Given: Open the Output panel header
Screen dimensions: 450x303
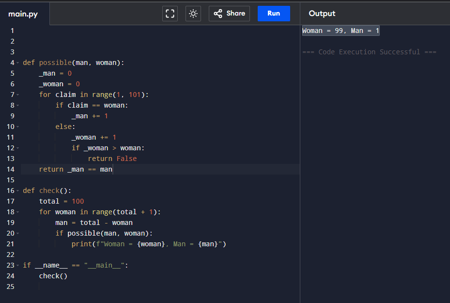Looking at the screenshot, I should point(322,14).
